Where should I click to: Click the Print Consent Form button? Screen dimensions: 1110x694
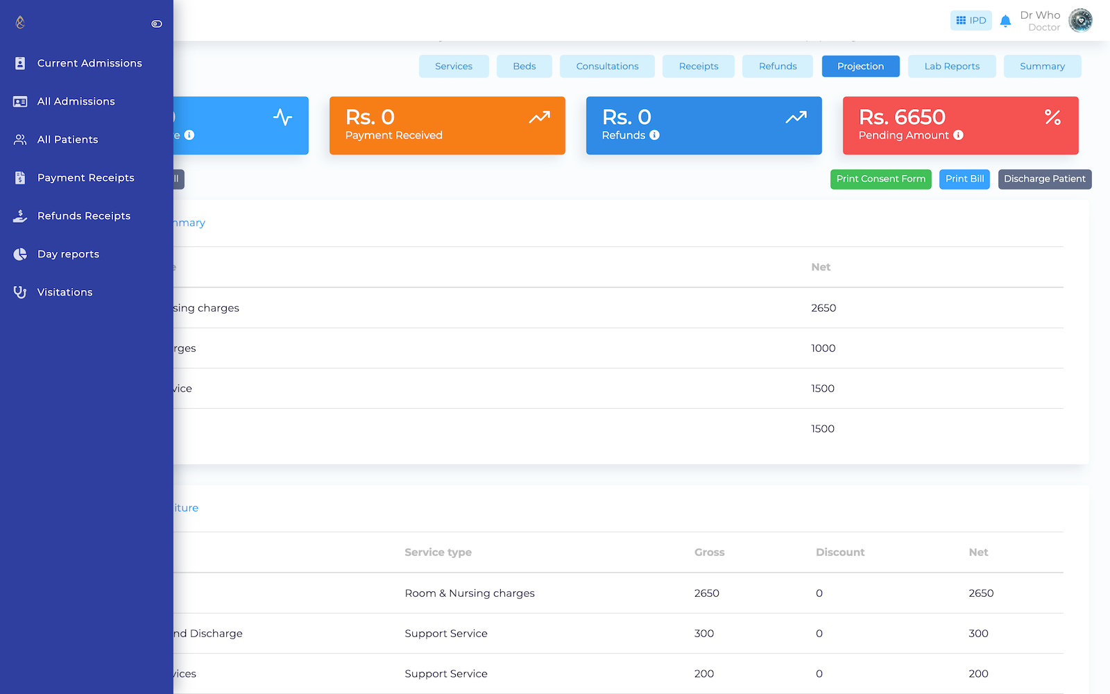tap(880, 179)
